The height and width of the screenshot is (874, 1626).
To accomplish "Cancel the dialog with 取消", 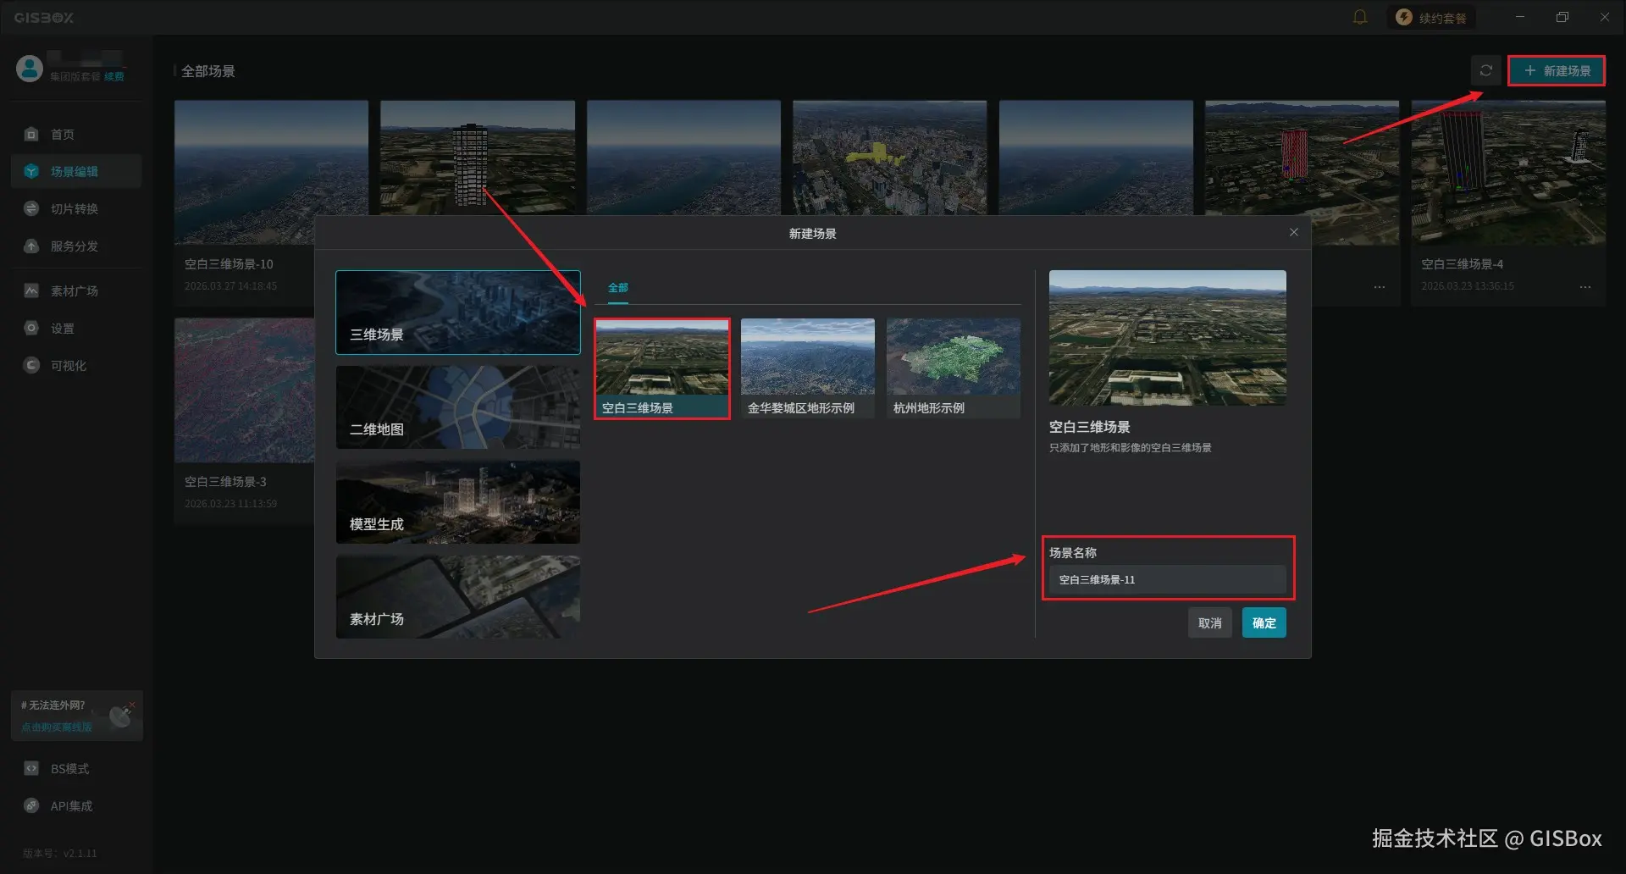I will pyautogui.click(x=1210, y=622).
